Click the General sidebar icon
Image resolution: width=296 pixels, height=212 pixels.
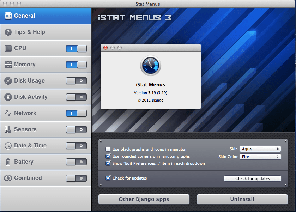(x=8, y=16)
